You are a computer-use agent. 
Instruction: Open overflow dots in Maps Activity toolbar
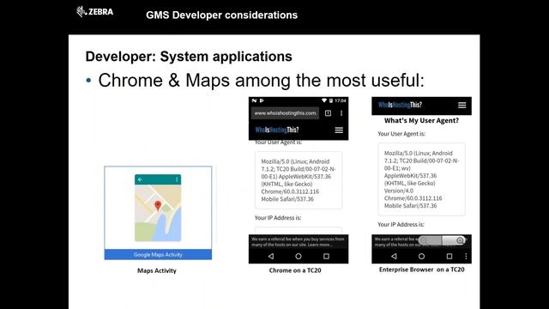177,179
